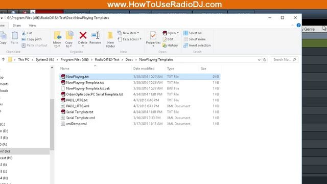Select the PAD2_UTF8.xml file
This screenshot has height=184, width=327.
[x=139, y=106]
